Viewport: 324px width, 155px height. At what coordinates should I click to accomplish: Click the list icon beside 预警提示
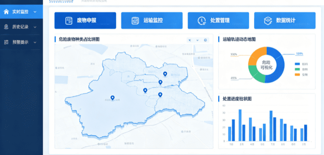click(6, 42)
